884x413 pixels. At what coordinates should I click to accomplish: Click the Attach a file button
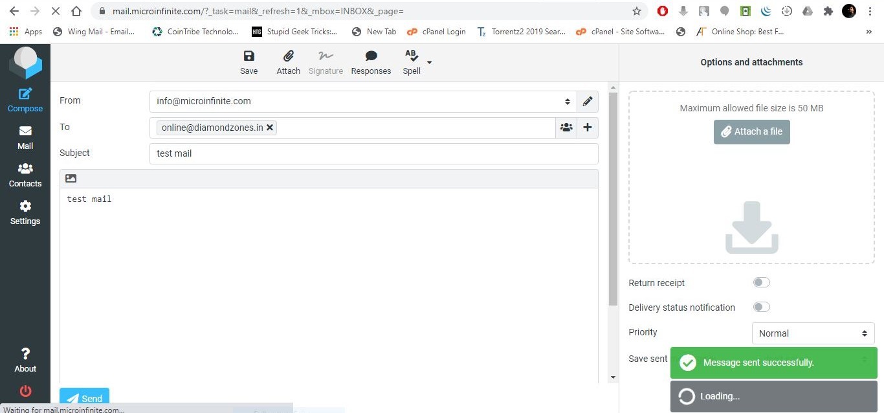click(x=751, y=131)
